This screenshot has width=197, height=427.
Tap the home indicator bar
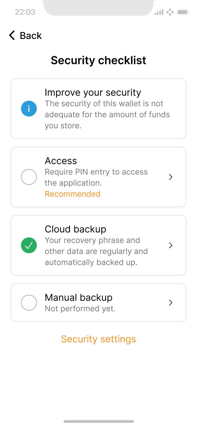pos(98,421)
